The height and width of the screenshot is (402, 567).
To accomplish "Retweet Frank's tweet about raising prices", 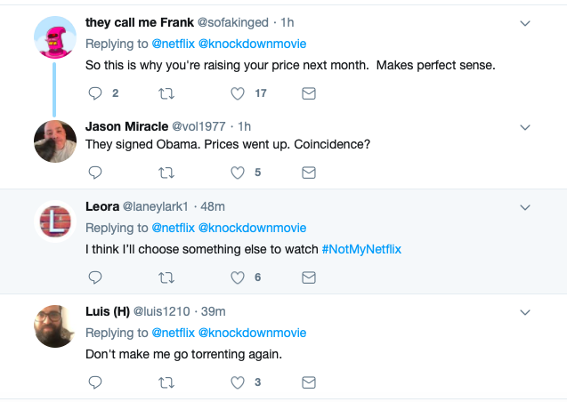I will (x=166, y=93).
